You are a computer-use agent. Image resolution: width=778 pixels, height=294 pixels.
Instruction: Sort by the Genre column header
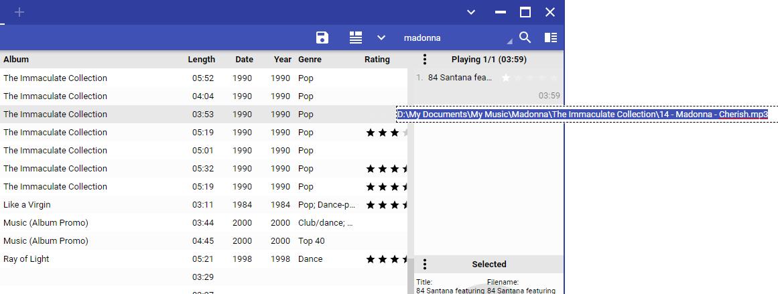point(310,60)
